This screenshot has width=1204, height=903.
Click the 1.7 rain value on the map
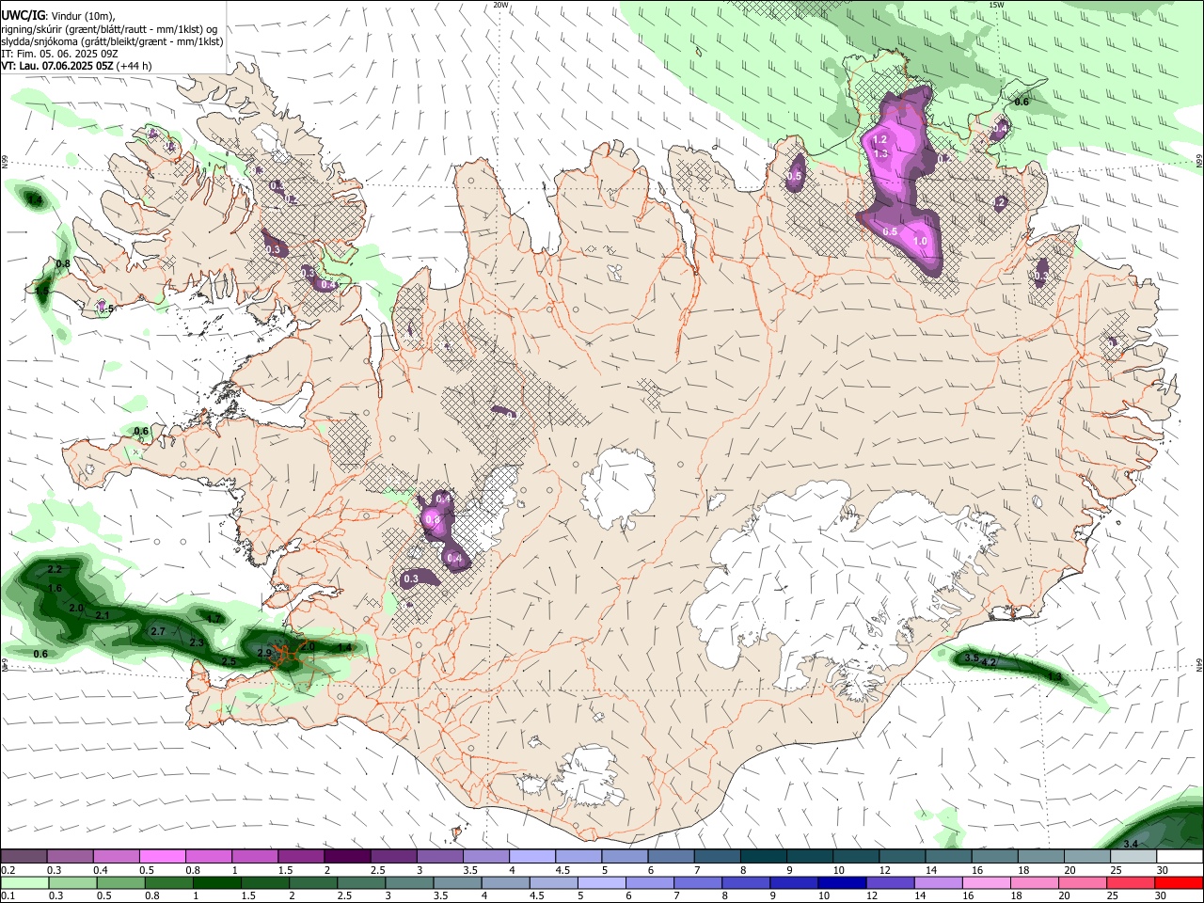point(214,618)
